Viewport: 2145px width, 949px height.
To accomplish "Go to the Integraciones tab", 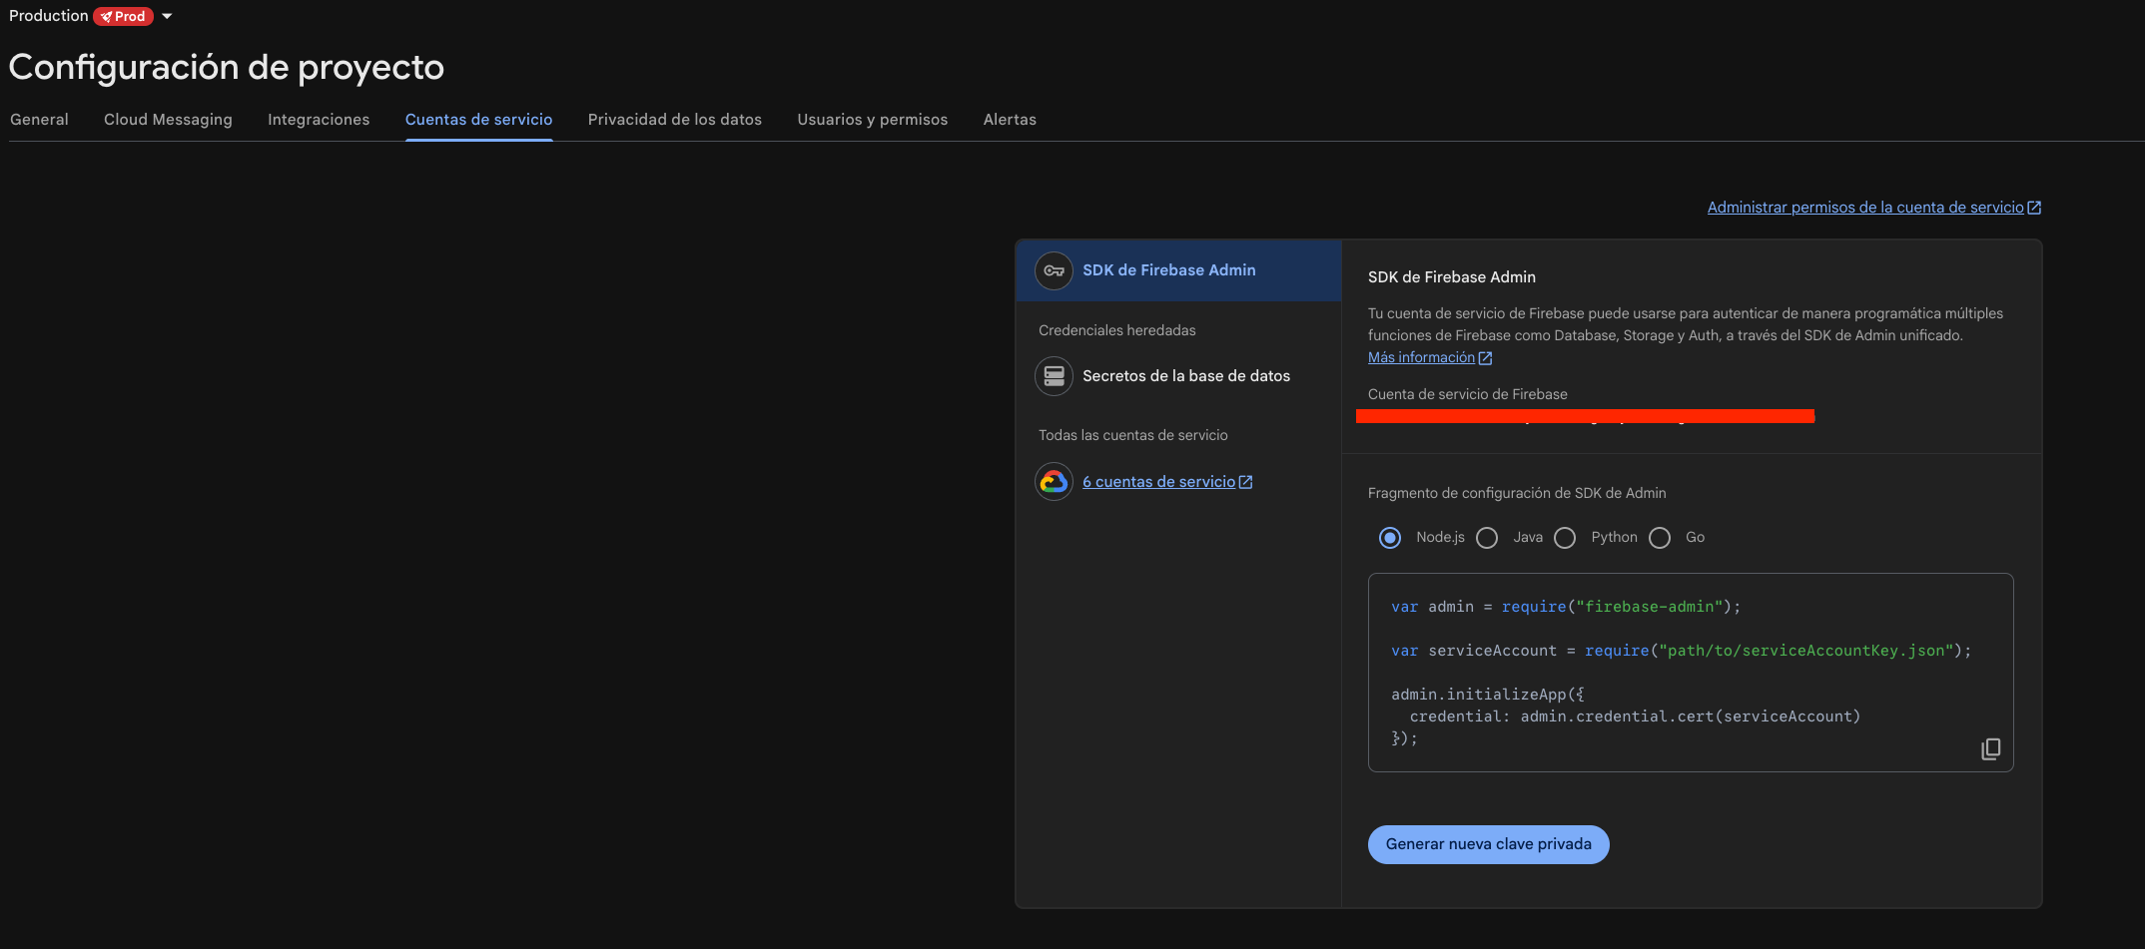I will [x=319, y=120].
